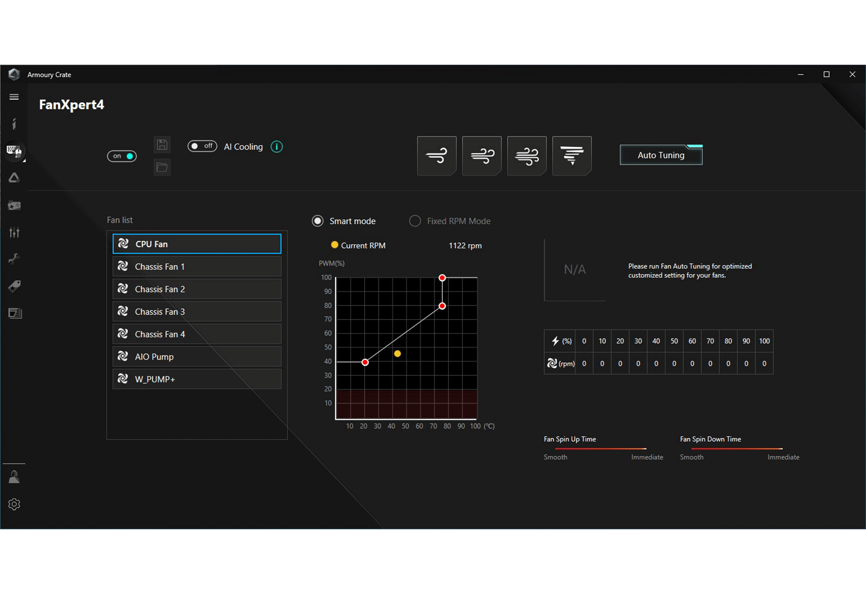Image resolution: width=866 pixels, height=594 pixels.
Task: Click the 'FanXpert4' page title
Action: (71, 105)
